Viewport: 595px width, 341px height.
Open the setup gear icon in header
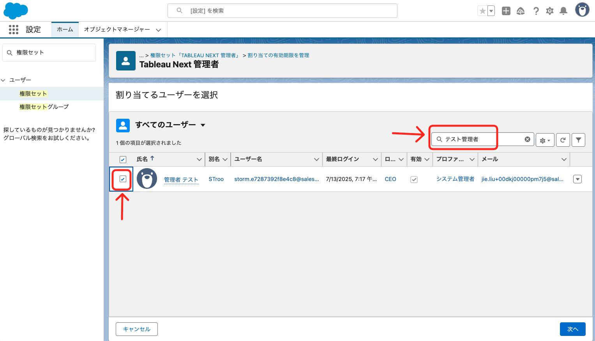point(550,11)
